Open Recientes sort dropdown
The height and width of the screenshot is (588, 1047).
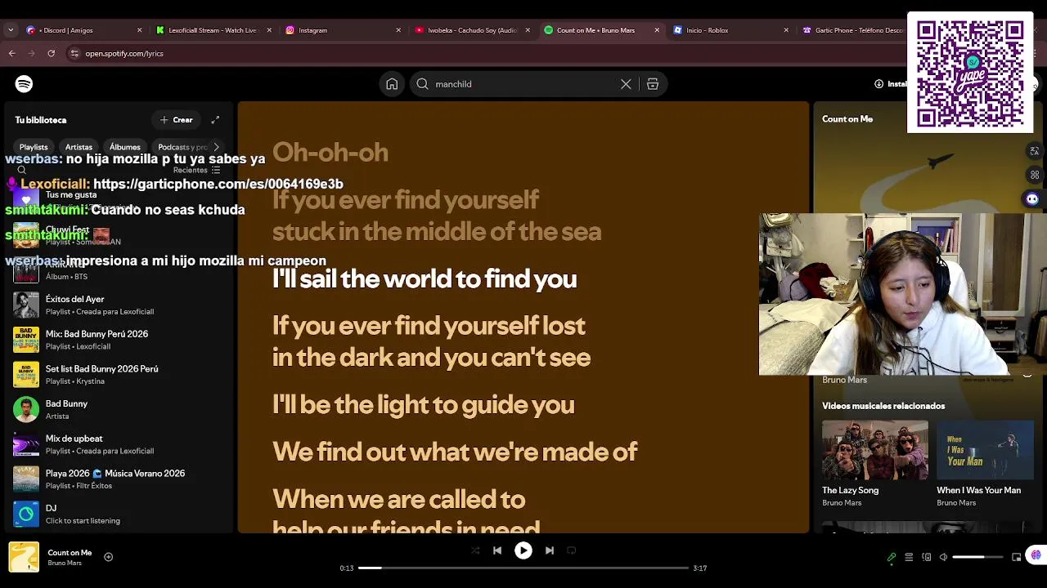tap(196, 170)
